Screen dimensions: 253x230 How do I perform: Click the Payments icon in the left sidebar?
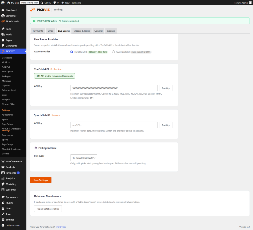tap(3, 173)
